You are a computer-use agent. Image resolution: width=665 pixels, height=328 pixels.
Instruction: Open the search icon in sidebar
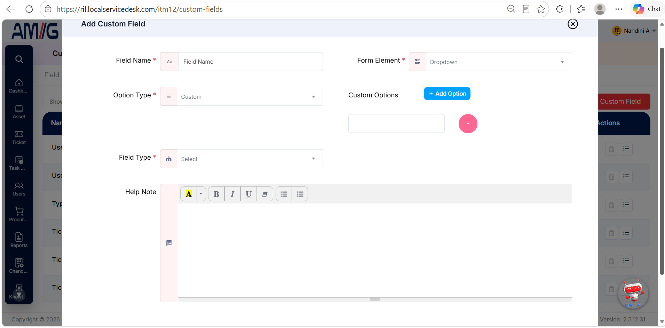(19, 59)
